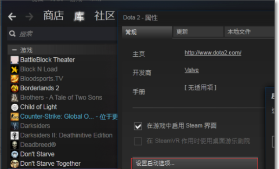Viewport: 279px width, 169px height.
Task: Click the Don't Starve Together icon
Action: coord(14,164)
